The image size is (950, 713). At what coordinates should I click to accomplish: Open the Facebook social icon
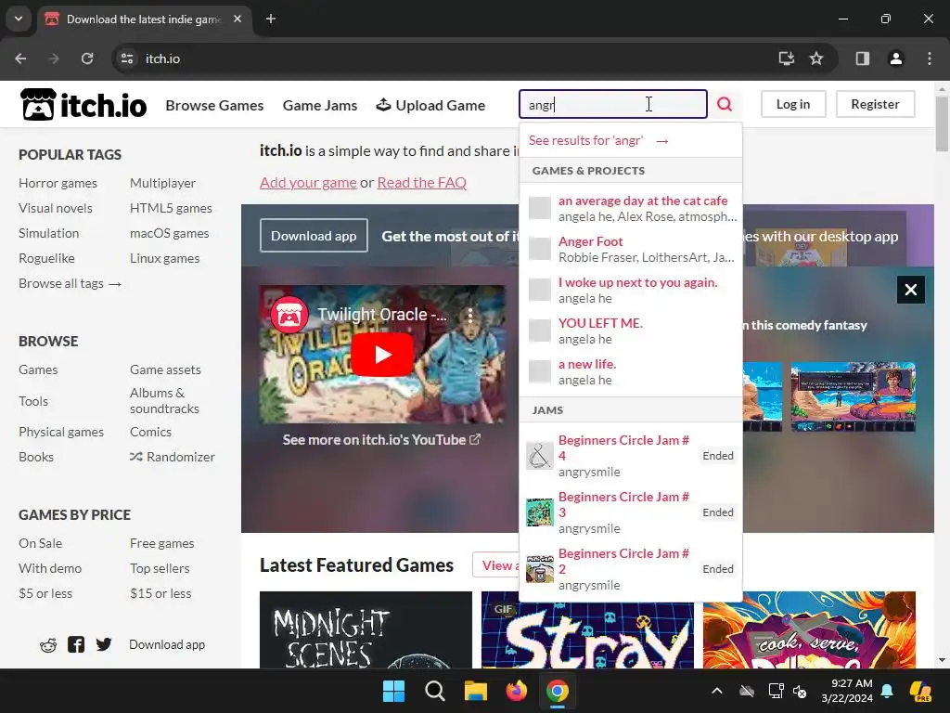tap(76, 644)
